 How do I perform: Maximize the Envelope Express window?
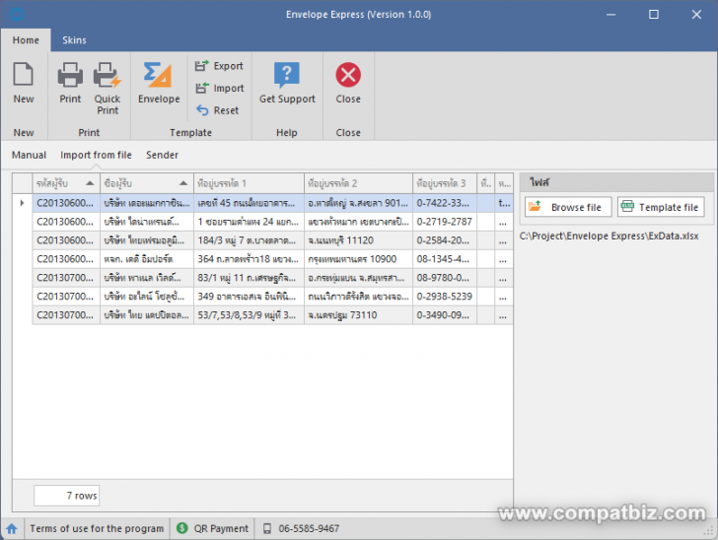point(654,15)
